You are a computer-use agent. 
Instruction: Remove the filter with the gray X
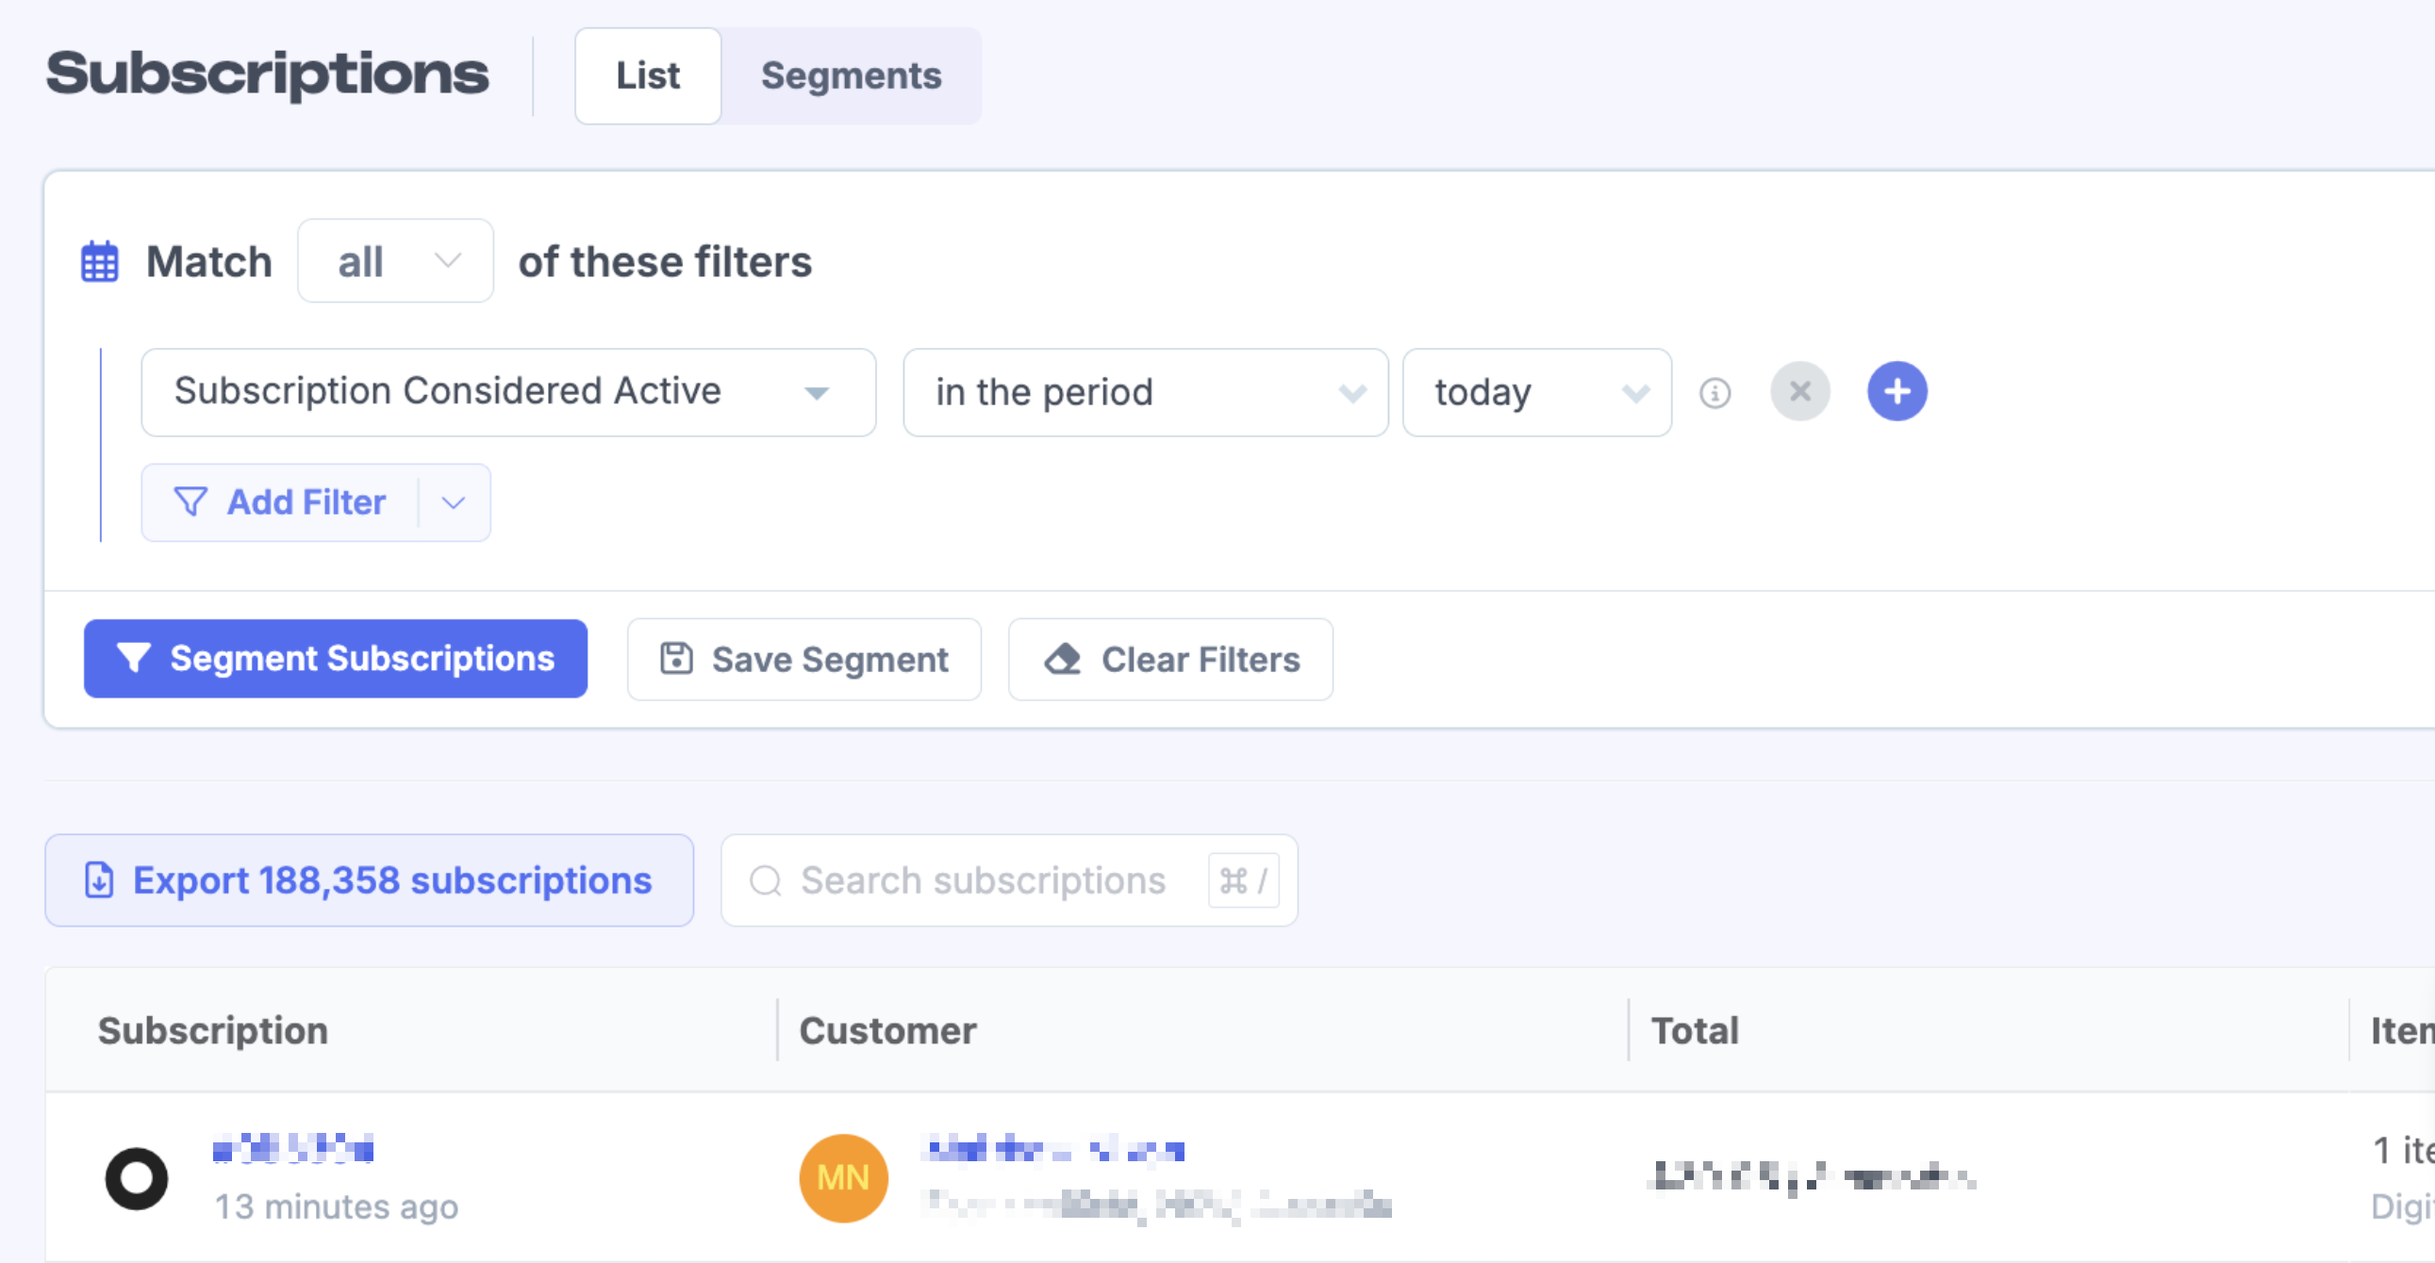(1799, 391)
